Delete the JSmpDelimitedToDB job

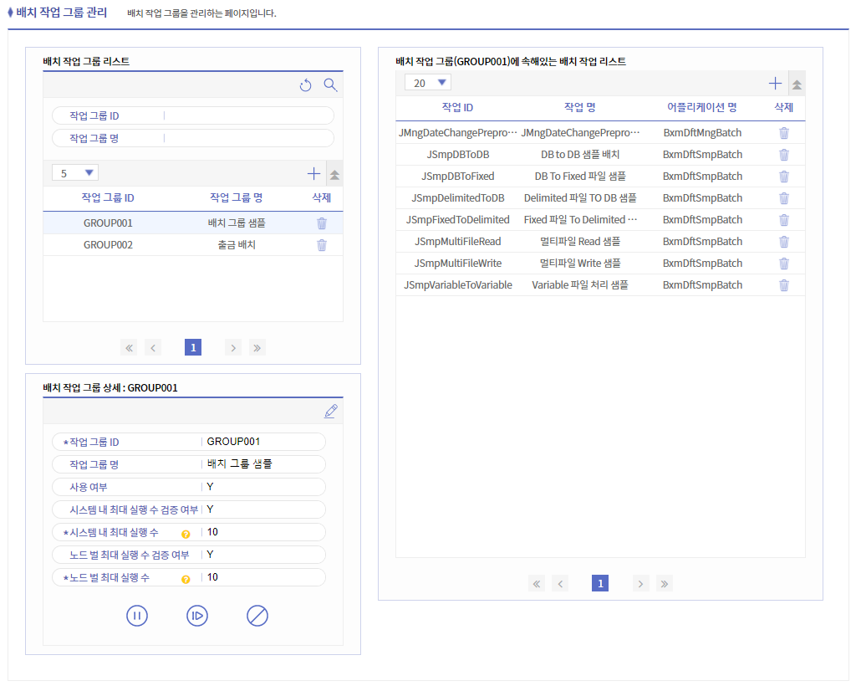[x=784, y=197]
